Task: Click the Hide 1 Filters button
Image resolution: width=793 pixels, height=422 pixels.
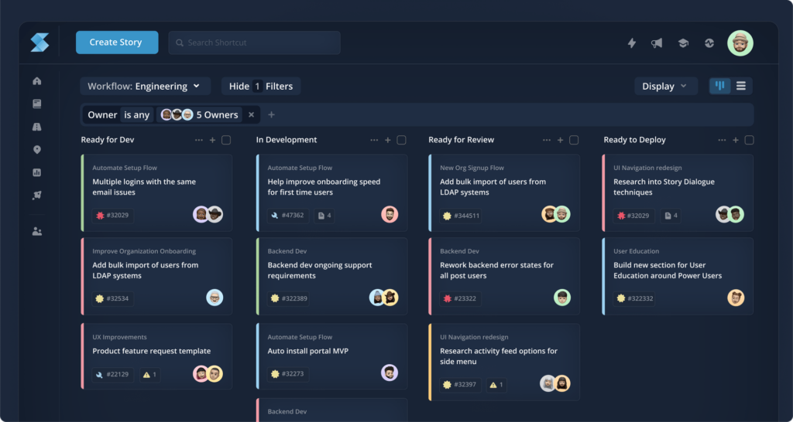Action: (261, 87)
